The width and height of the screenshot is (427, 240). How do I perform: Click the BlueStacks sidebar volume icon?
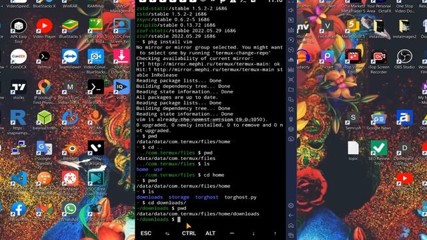pos(291,11)
